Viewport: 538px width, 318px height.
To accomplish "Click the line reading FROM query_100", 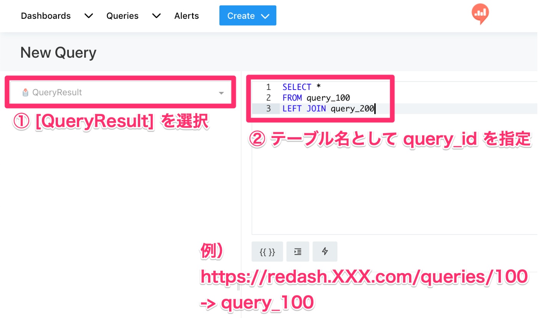I will click(x=316, y=98).
